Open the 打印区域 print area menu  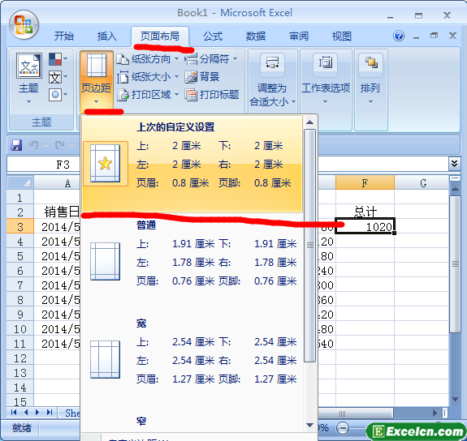[148, 95]
